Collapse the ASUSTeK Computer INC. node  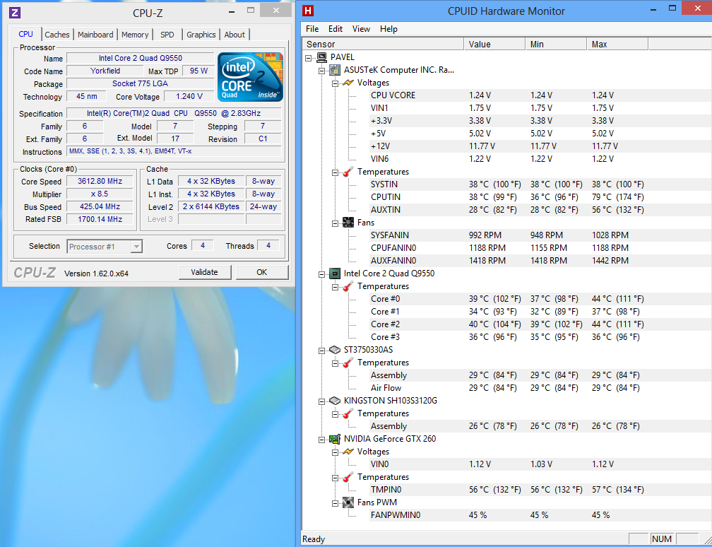pos(321,71)
